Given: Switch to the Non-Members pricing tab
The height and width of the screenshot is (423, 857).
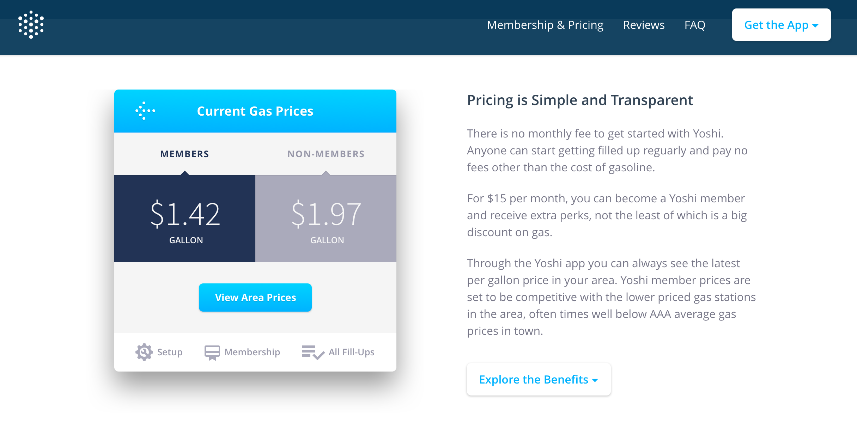Looking at the screenshot, I should point(326,154).
